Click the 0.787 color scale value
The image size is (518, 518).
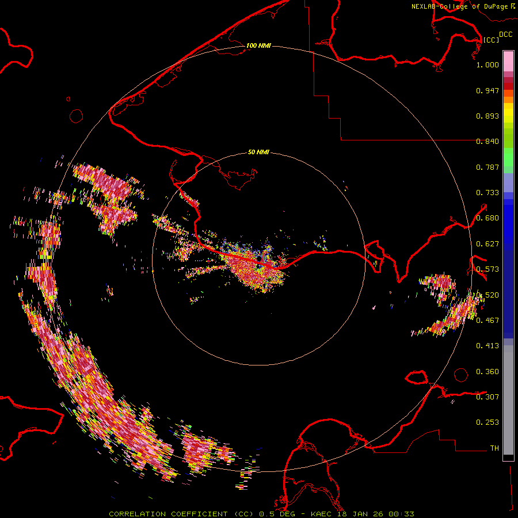coord(487,167)
